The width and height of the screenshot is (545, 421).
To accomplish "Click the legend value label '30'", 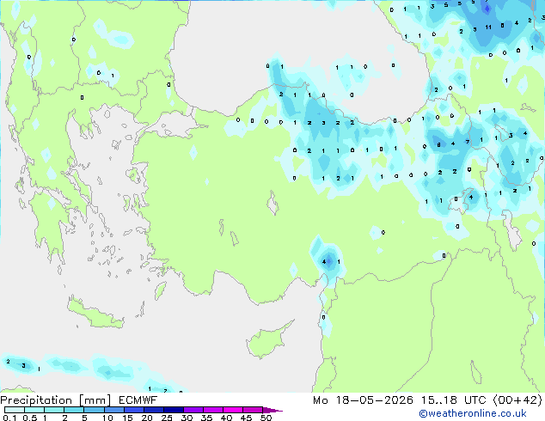I will (x=187, y=418).
